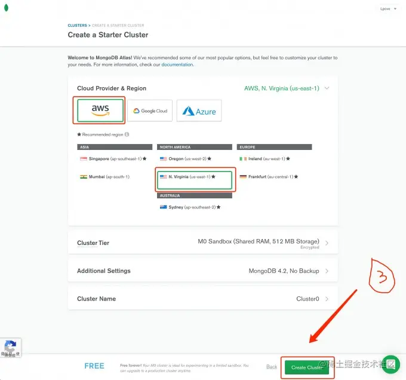Viewport: 406px width, 380px height.
Task: Click the US flag beside Oregon
Action: pyautogui.click(x=164, y=158)
